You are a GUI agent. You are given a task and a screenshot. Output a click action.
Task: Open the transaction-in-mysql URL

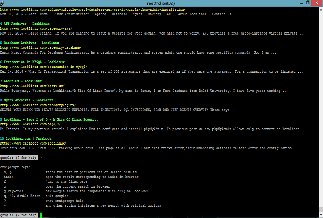(x=43, y=67)
